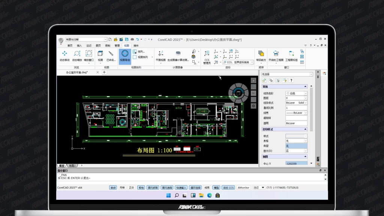
Task: Click the help question mark in properties panel
Action: (291, 80)
